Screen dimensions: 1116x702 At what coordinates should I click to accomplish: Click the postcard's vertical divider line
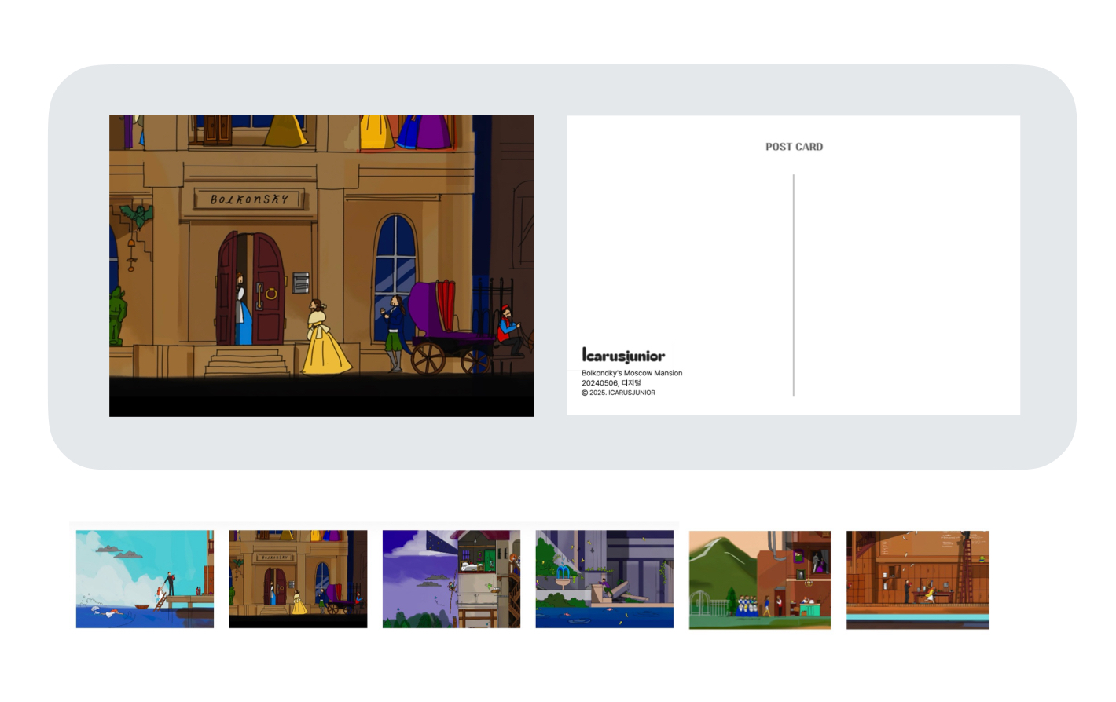tap(794, 284)
